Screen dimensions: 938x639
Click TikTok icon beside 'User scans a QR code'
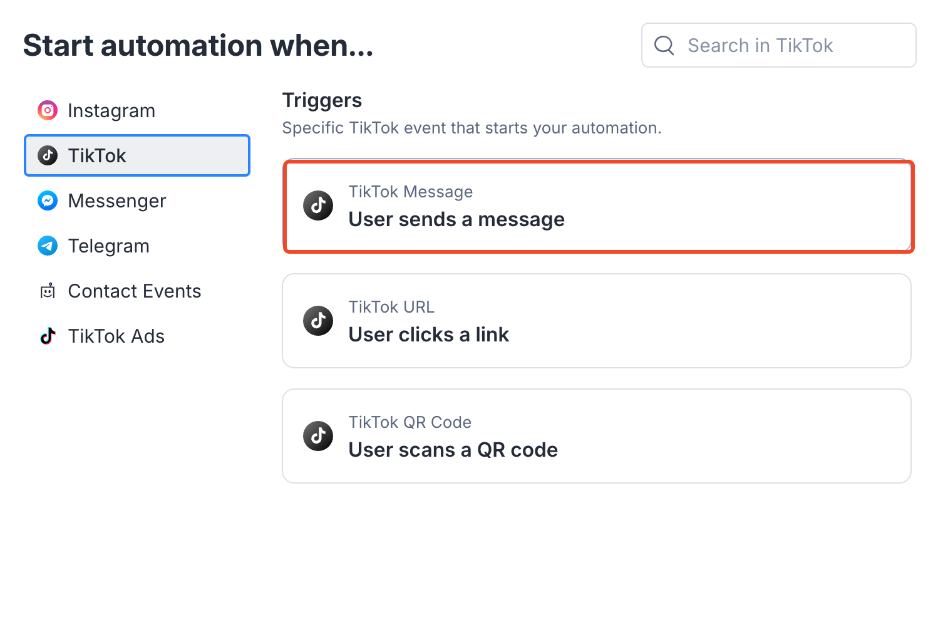[318, 436]
